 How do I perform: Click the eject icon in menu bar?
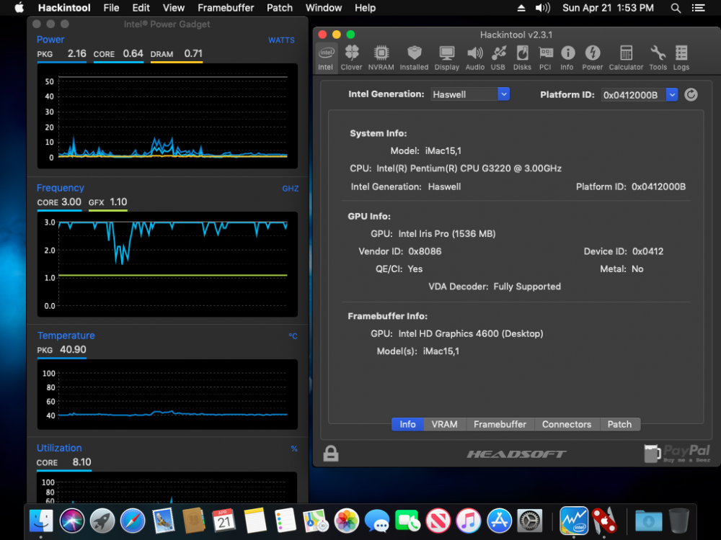[x=521, y=8]
